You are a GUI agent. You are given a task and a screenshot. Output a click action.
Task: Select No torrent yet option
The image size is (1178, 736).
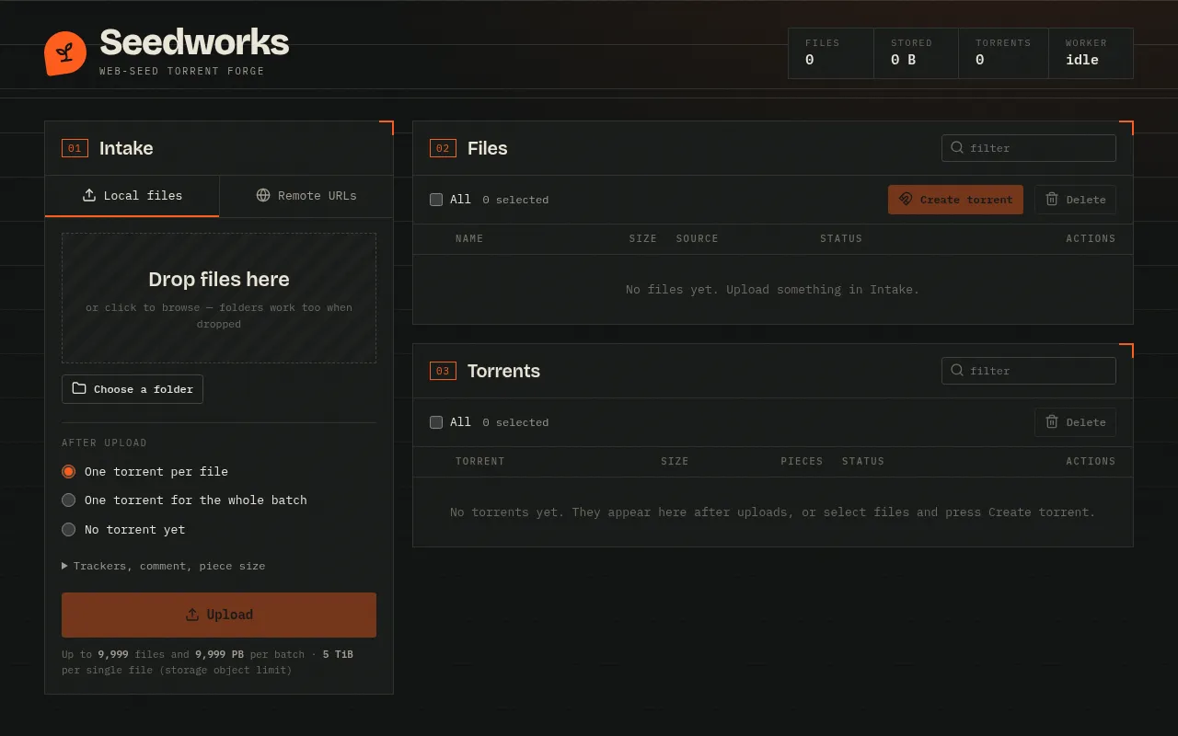(68, 529)
